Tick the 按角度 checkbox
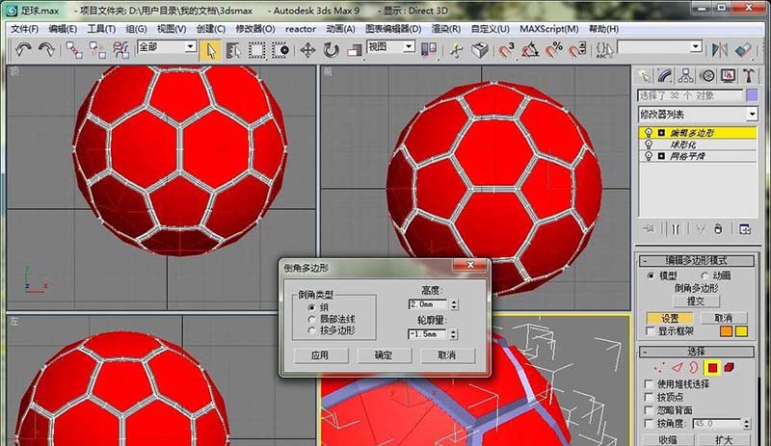 (649, 424)
